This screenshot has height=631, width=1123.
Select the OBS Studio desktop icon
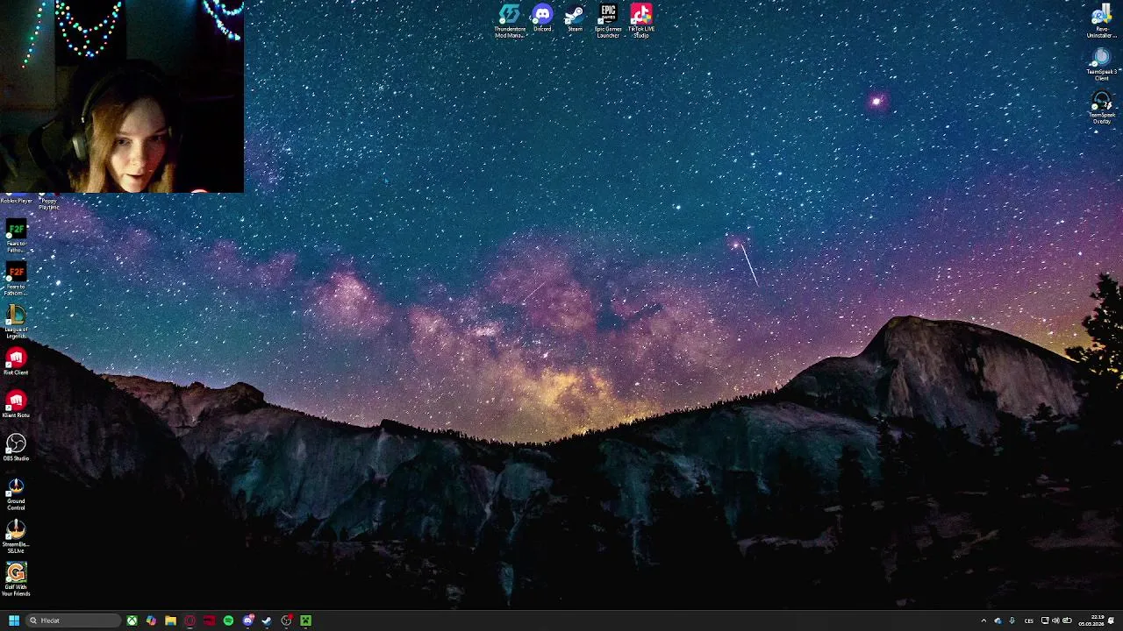tap(16, 448)
